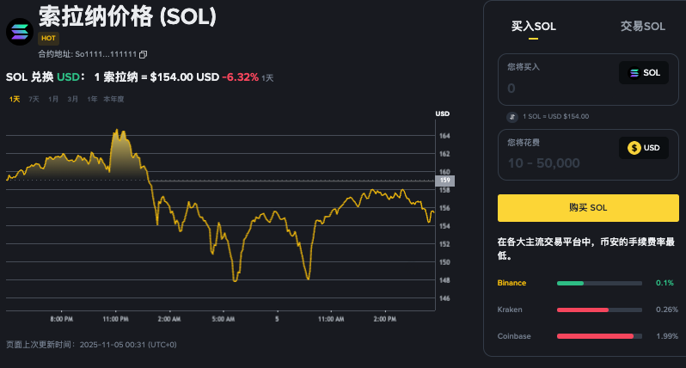The width and height of the screenshot is (686, 368).
Task: Click the Coinbase fee comparison bar
Action: [598, 335]
